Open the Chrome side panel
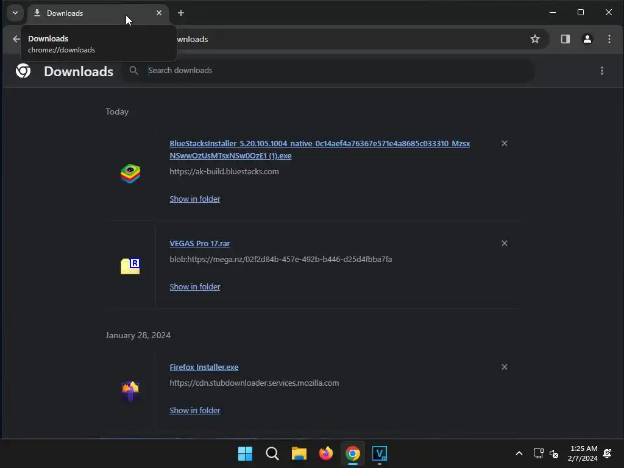The width and height of the screenshot is (624, 468). 565,39
